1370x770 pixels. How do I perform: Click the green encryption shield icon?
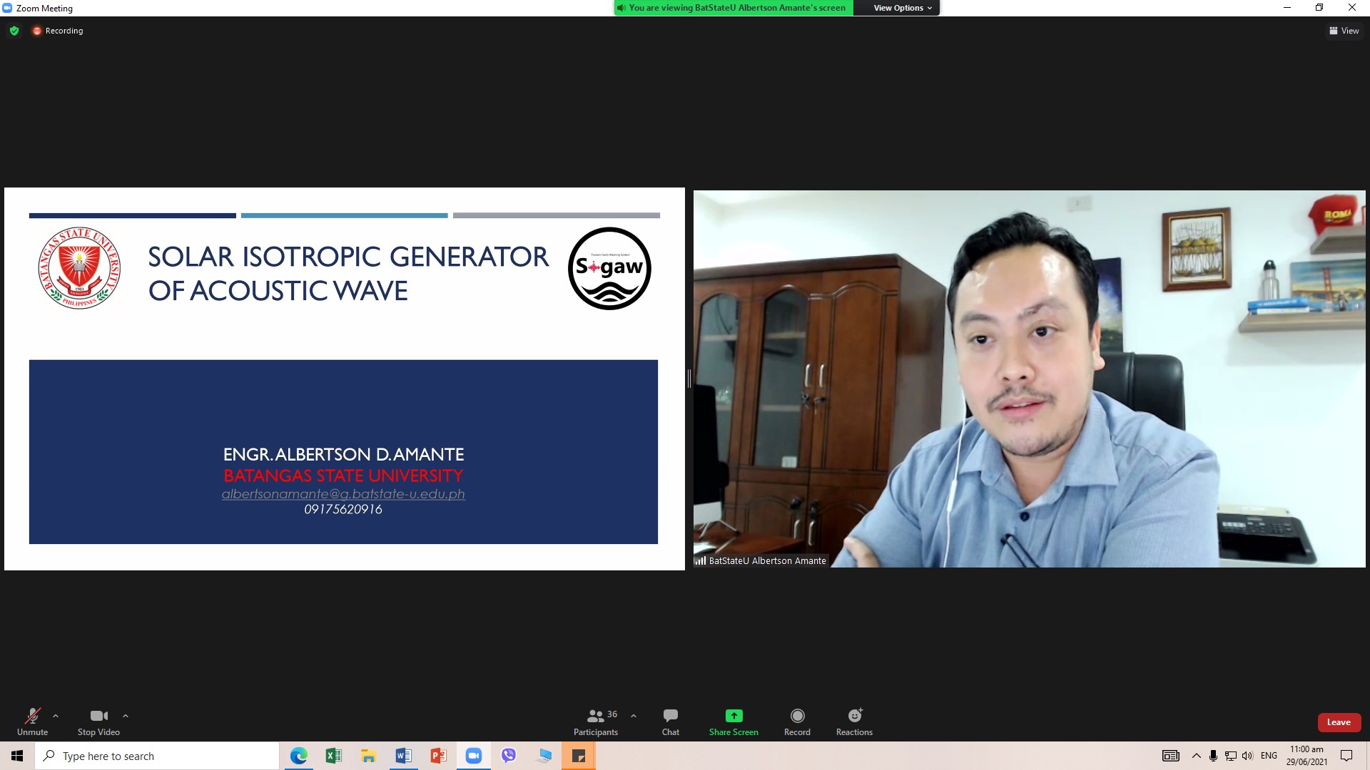pos(14,31)
